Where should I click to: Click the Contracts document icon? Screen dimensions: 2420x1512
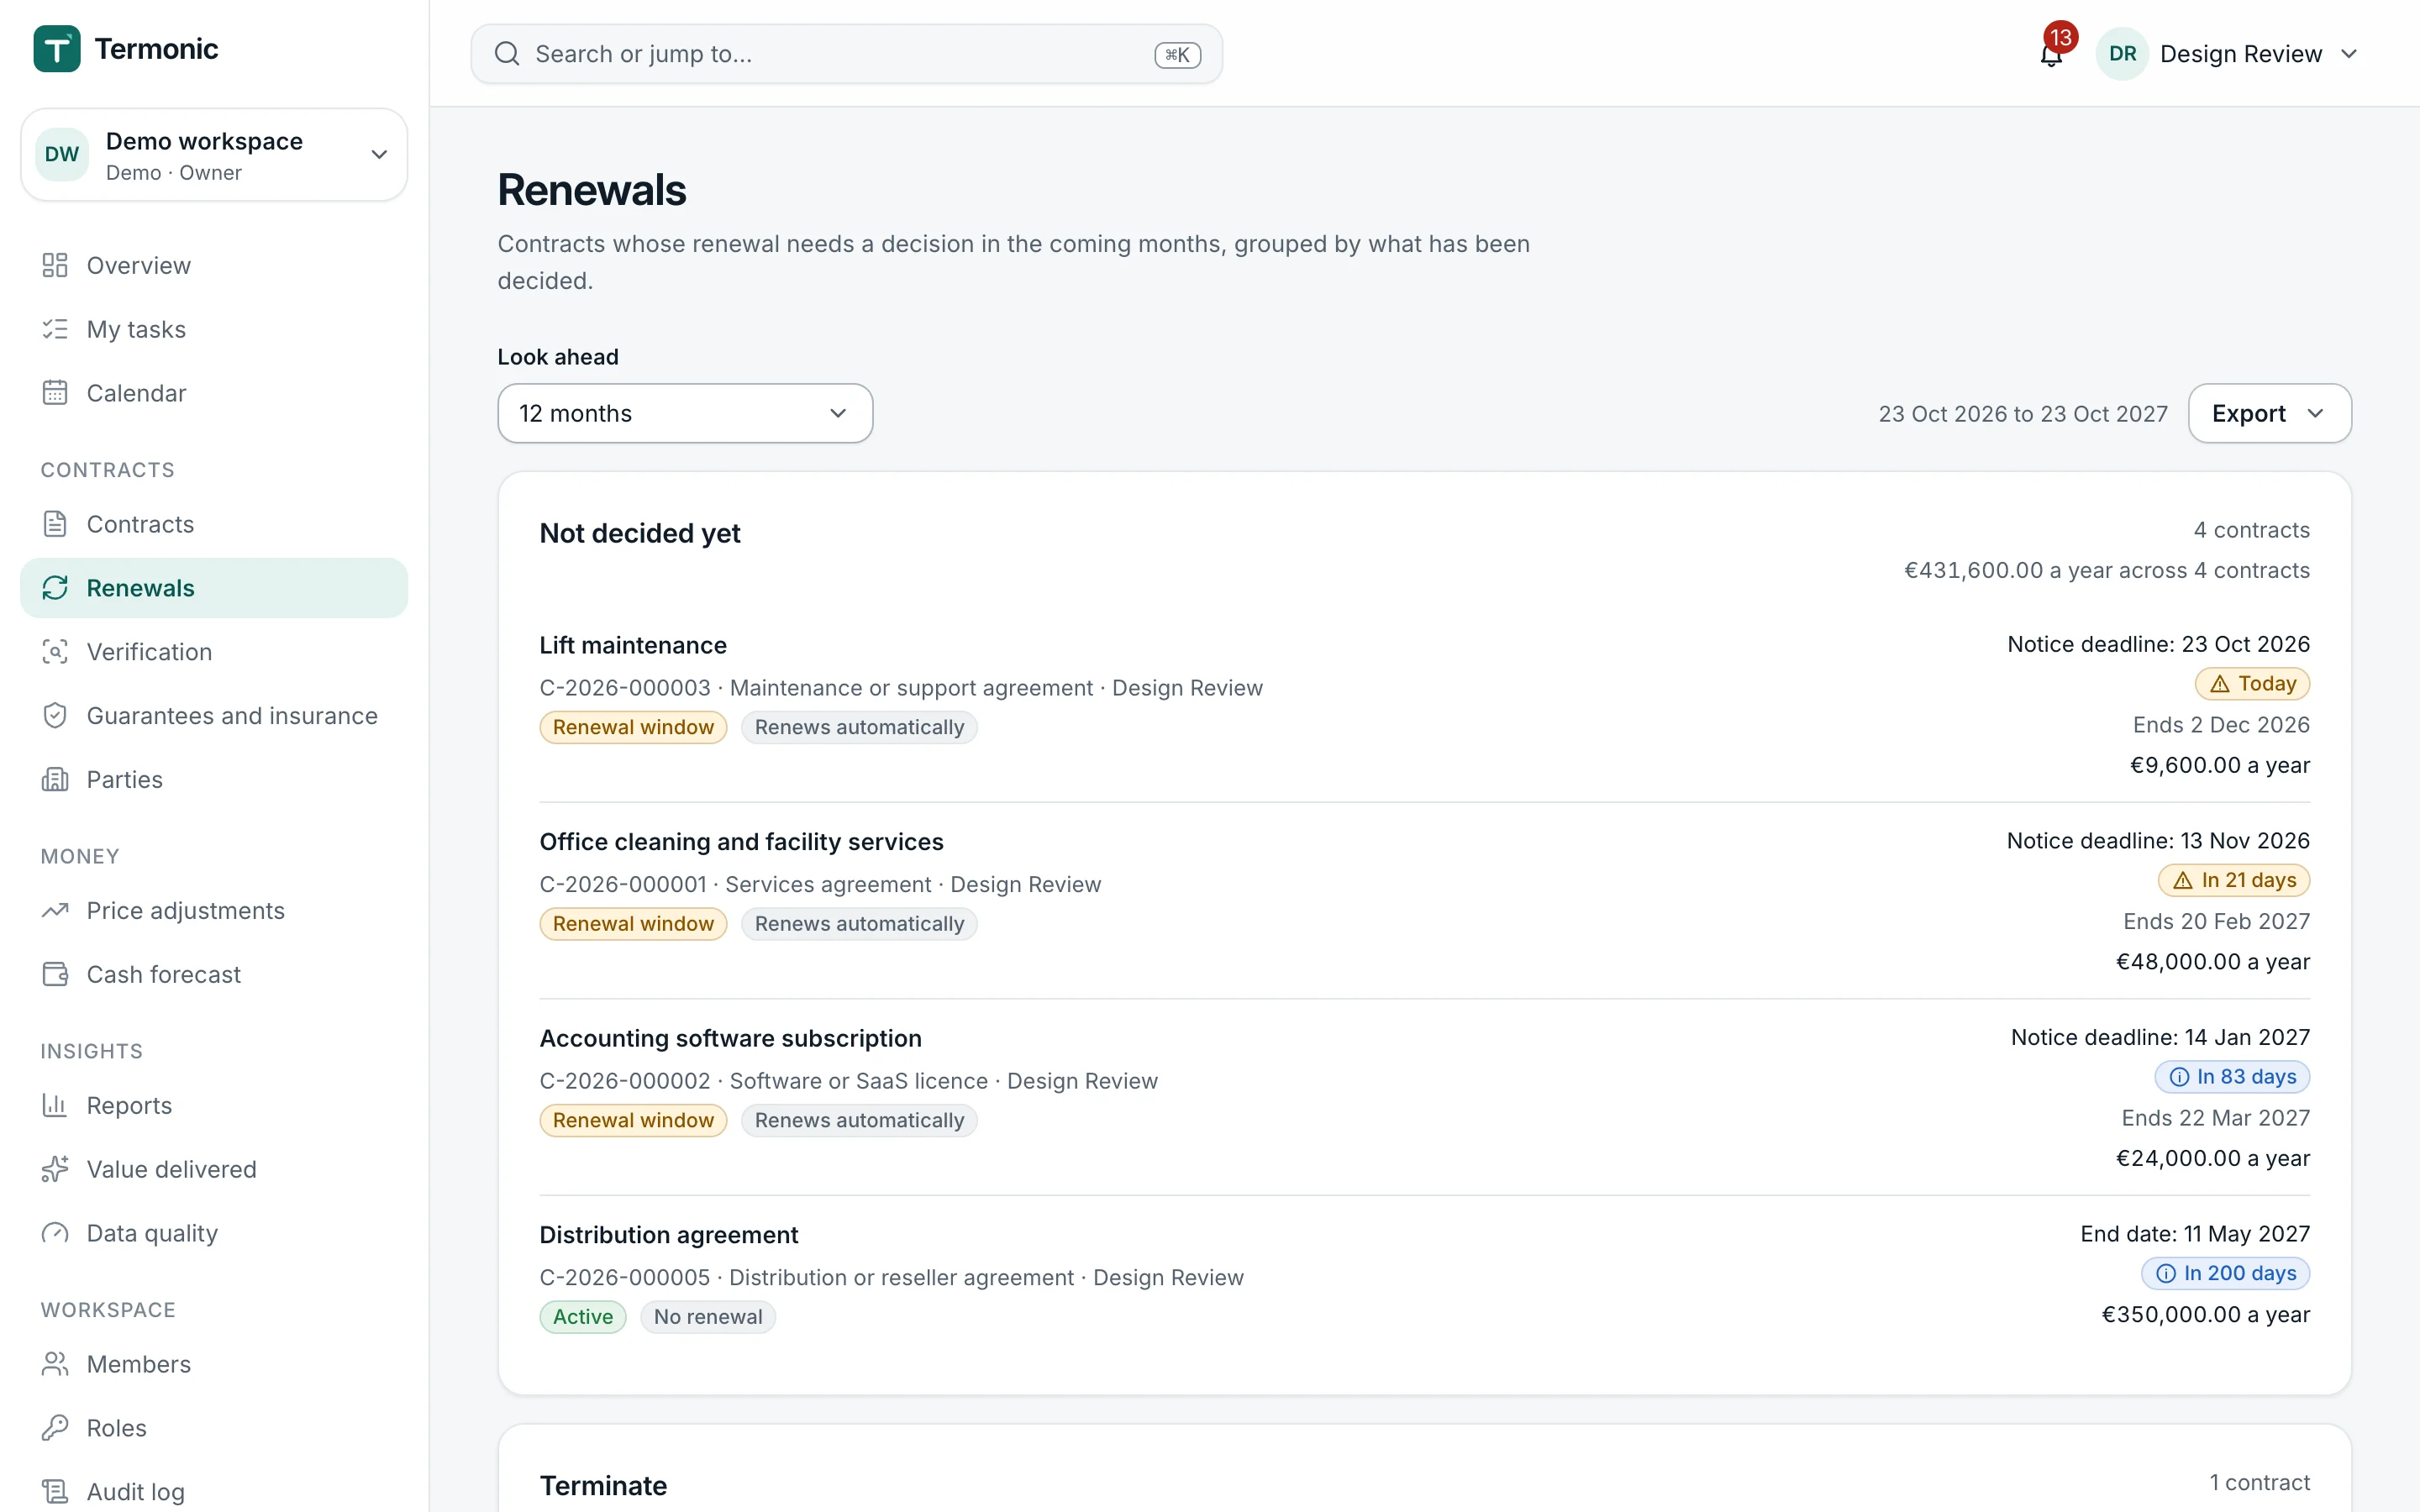tap(55, 524)
